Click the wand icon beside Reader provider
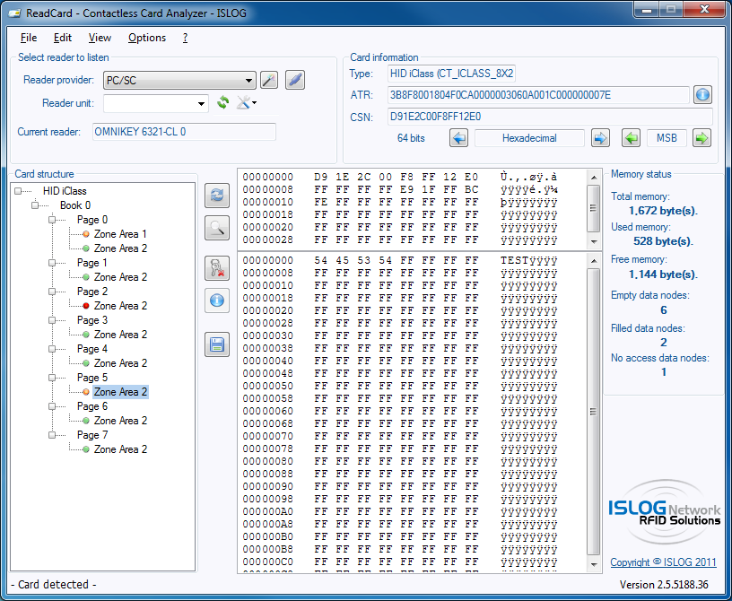 (269, 80)
